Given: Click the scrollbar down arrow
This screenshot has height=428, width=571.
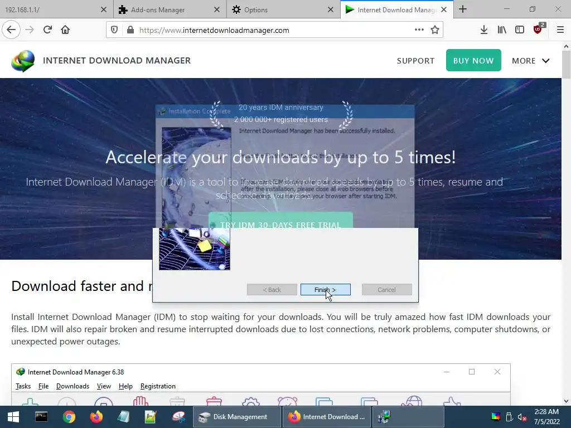Looking at the screenshot, I should pos(566,401).
